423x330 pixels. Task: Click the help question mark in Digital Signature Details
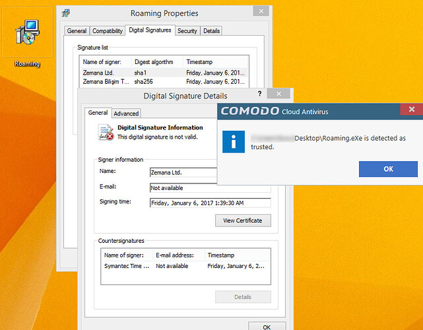[259, 94]
